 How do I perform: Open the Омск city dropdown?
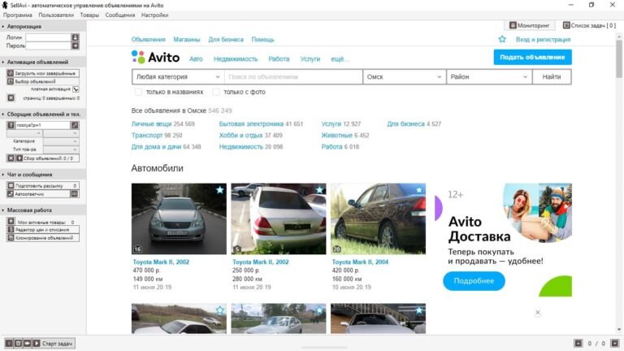click(404, 77)
